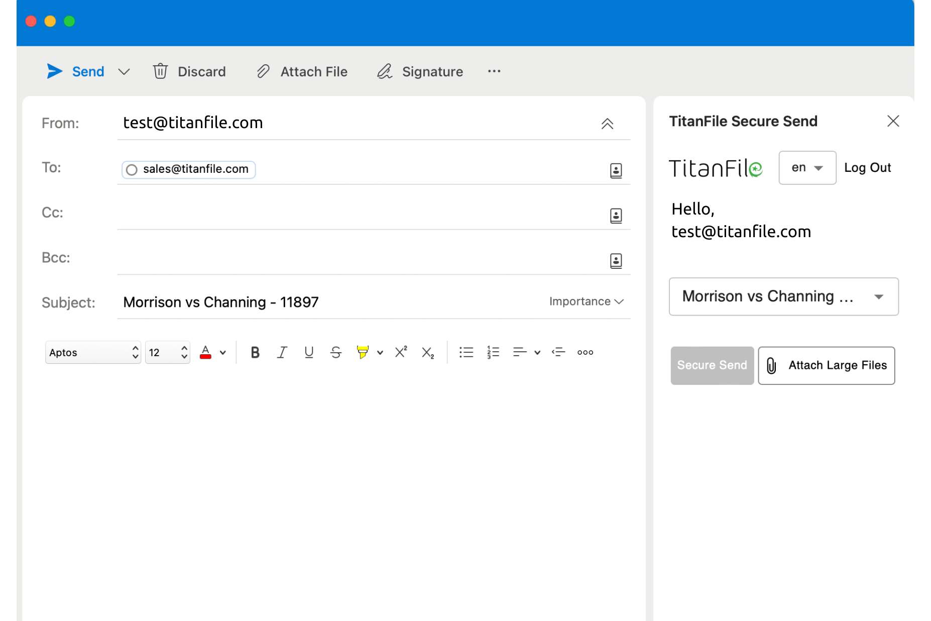
Task: Select the sales@titanfile.com recipient circle
Action: click(132, 170)
